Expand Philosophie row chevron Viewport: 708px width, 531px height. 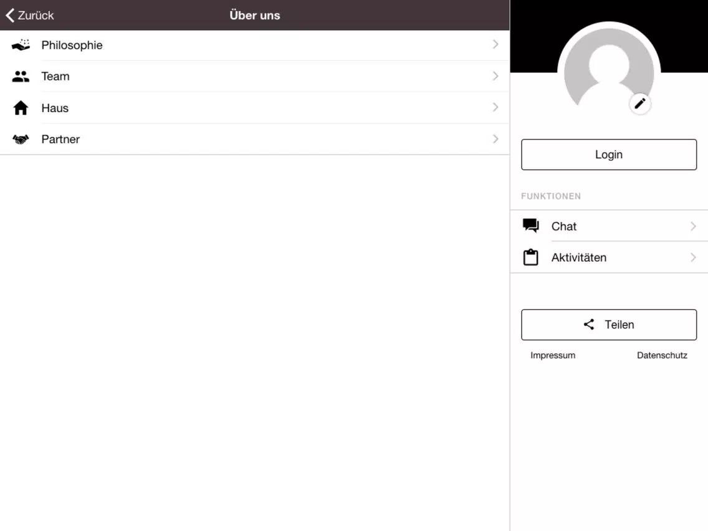(x=495, y=44)
